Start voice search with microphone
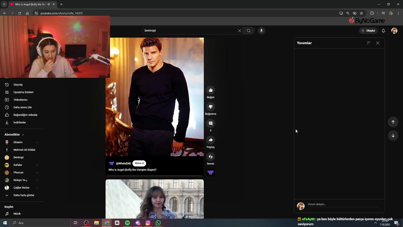 (x=261, y=31)
